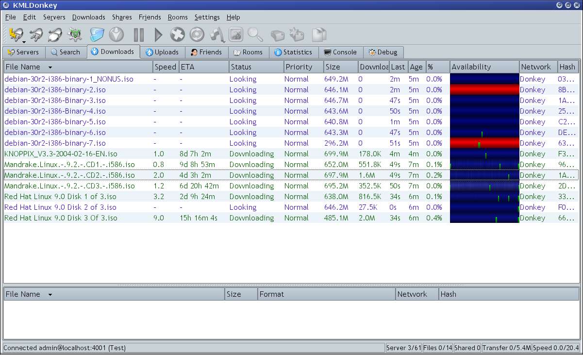583x355 pixels.
Task: Click the greyed arrow-with-page toolbar icon
Action: (x=217, y=34)
